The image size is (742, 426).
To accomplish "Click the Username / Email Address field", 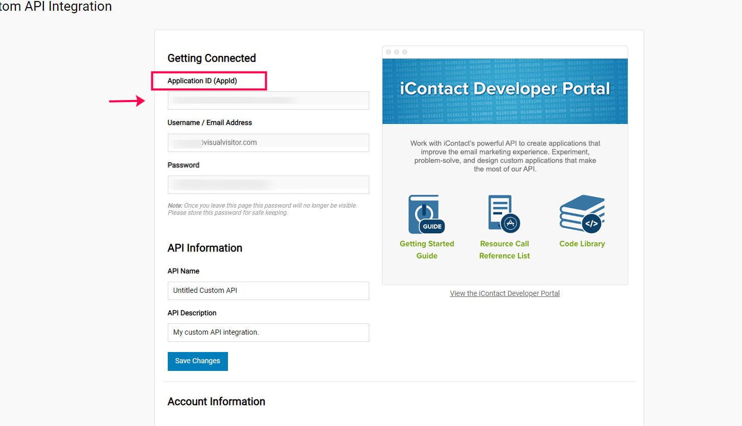I will 268,143.
